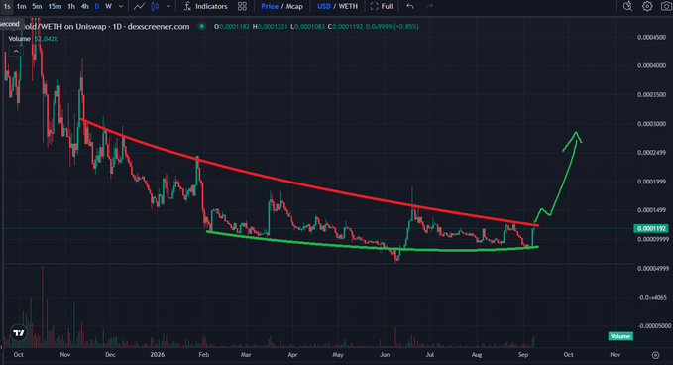Click the green market status dot
This screenshot has width=673, height=365.
(201, 26)
